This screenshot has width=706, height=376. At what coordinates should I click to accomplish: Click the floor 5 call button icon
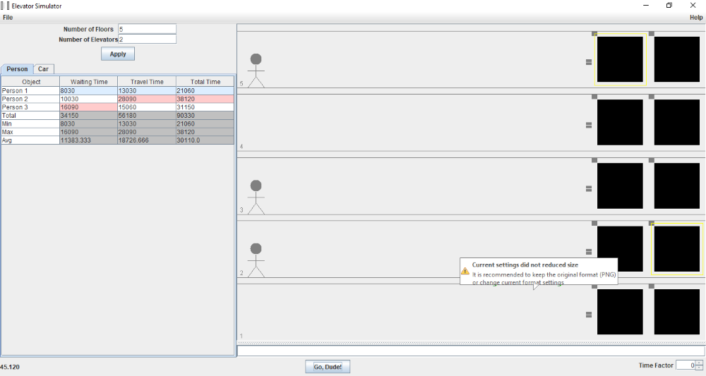pyautogui.click(x=589, y=62)
